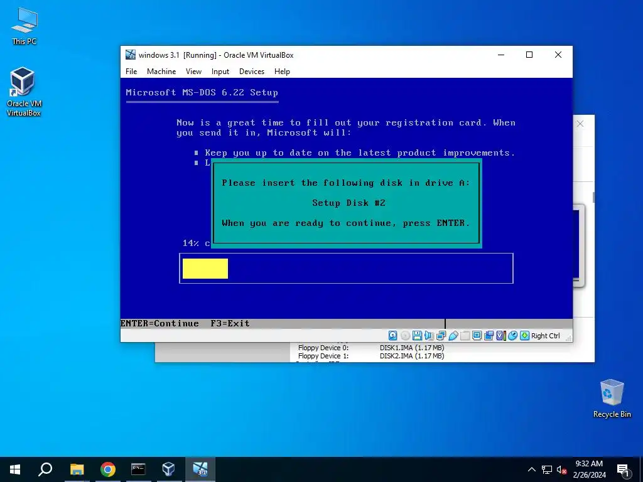Click the 14% complete progress label
Screen dimensions: 643x482
[x=196, y=243]
